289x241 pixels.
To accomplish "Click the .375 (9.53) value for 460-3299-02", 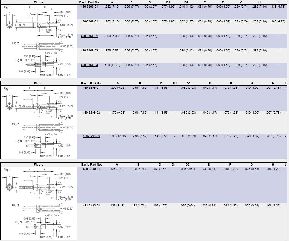I will [x=118, y=113].
